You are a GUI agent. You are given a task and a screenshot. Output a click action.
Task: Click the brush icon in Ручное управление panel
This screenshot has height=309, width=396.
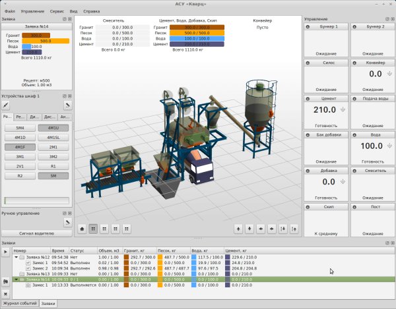[x=67, y=222]
